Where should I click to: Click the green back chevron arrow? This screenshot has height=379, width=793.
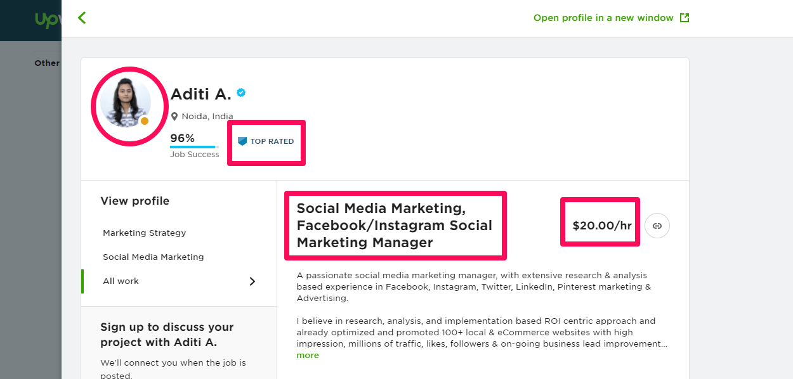pos(81,18)
